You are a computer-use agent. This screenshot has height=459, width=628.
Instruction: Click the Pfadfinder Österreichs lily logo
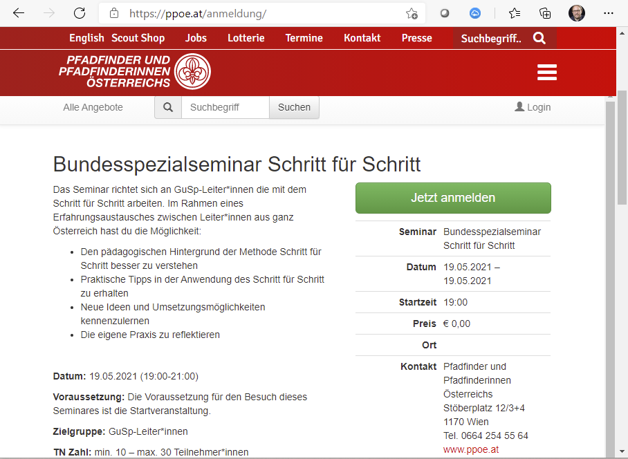point(192,72)
